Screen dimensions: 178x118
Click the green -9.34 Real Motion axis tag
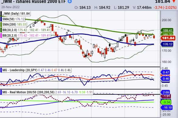(166, 102)
